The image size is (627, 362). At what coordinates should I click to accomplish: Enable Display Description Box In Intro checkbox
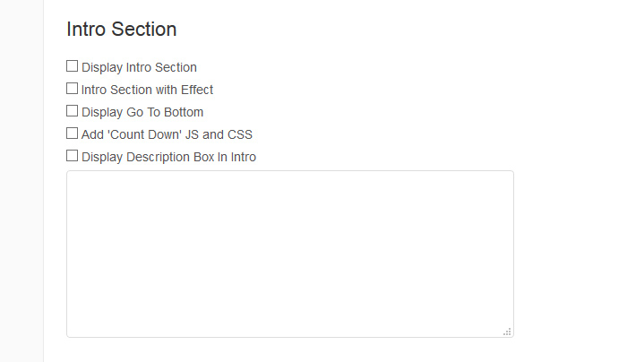click(72, 156)
